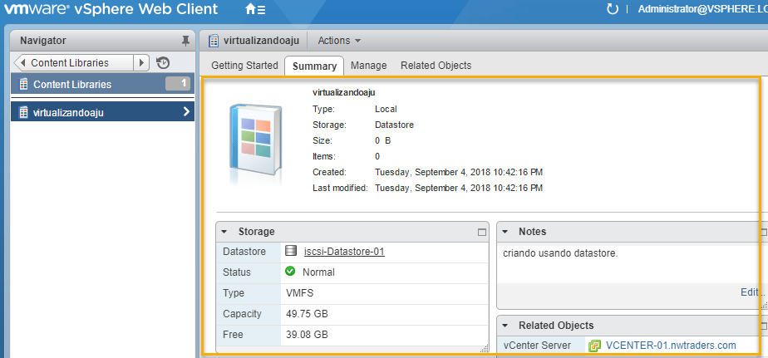
Task: Open the Related Objects tab
Action: pos(436,66)
